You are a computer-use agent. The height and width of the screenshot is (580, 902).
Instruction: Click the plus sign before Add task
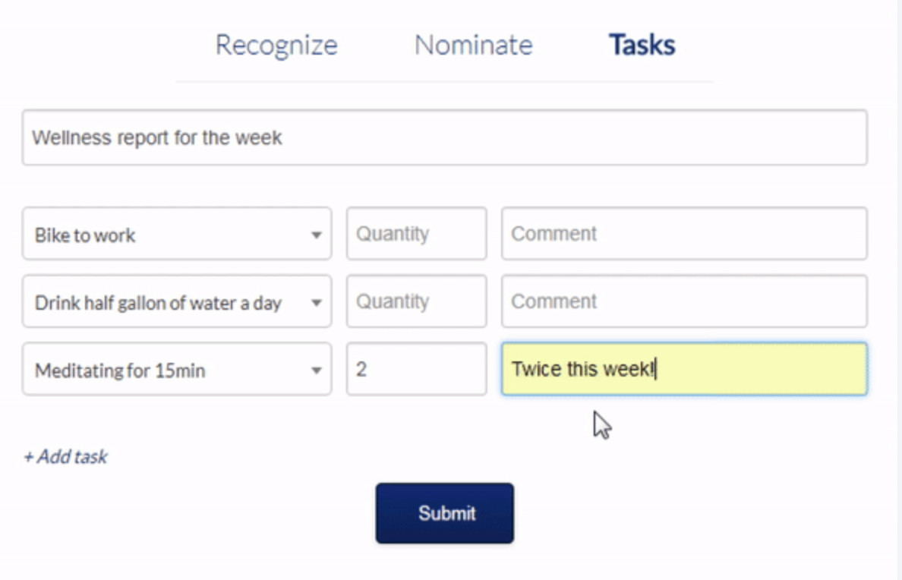(x=28, y=457)
